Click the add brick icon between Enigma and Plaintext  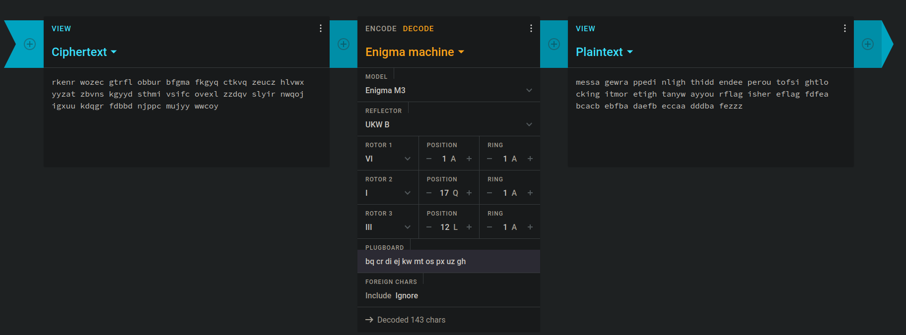click(x=554, y=44)
